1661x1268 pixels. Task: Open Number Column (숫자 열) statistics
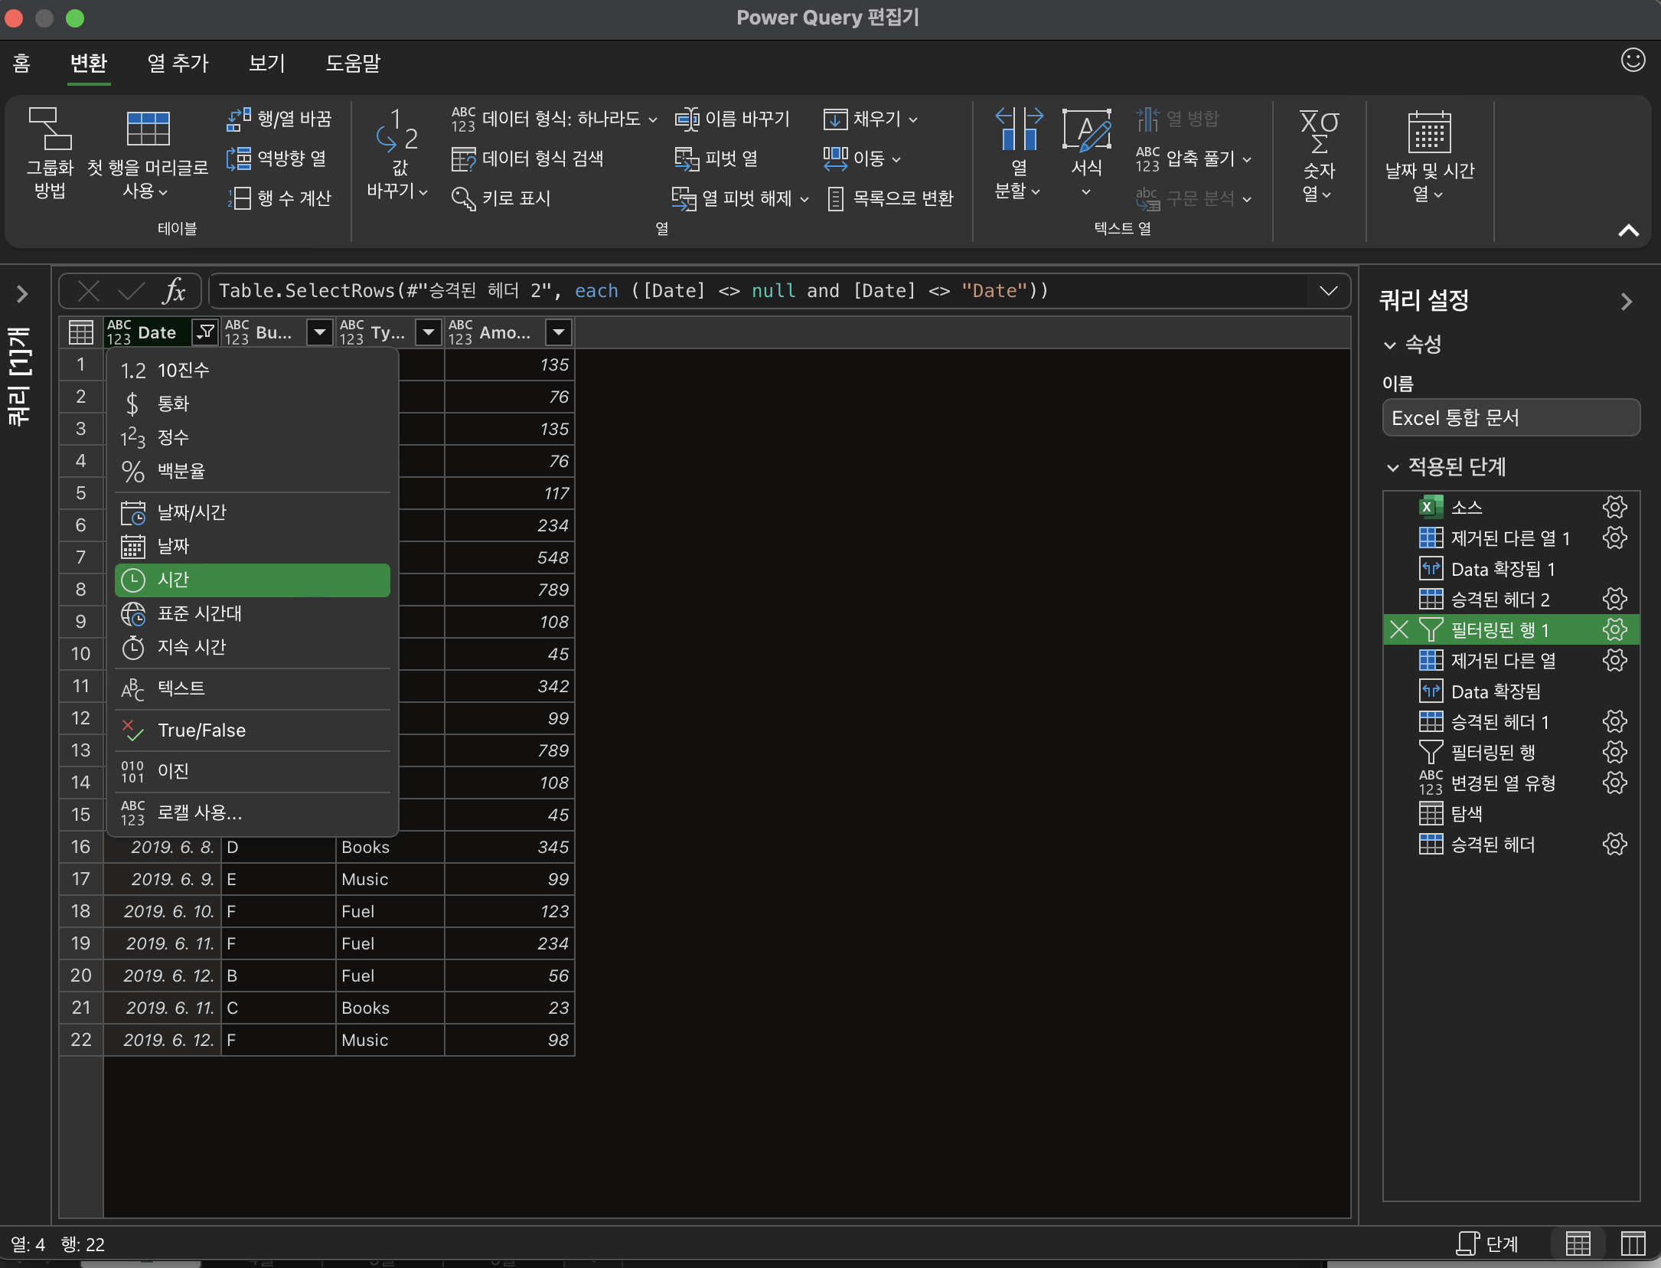pos(1319,155)
